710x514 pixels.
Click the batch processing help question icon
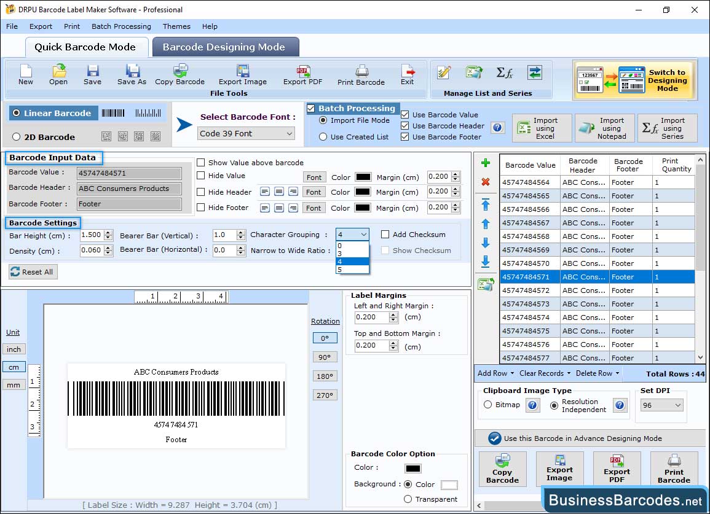coord(497,128)
